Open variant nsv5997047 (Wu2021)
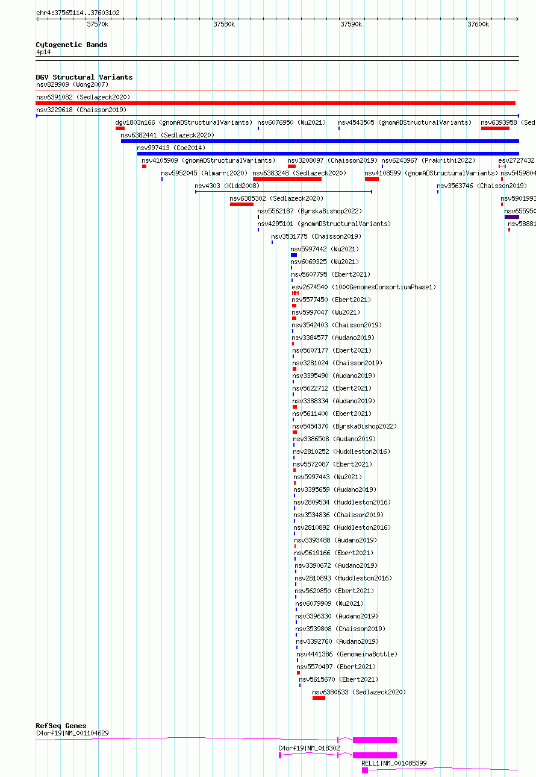The image size is (536, 777). pyautogui.click(x=326, y=312)
